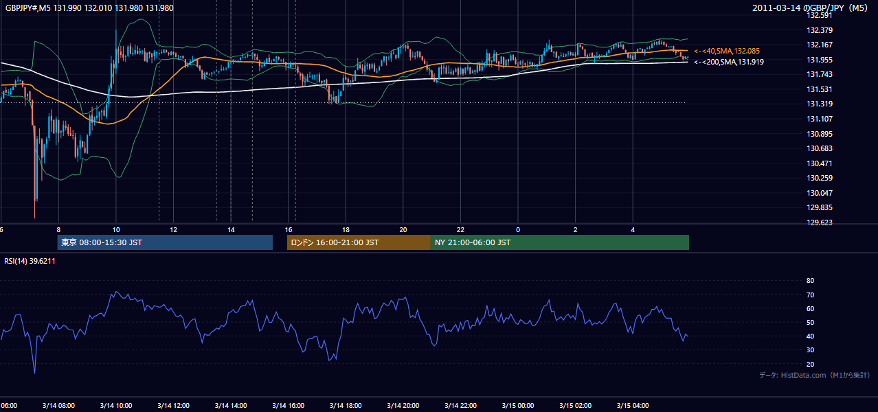Click hour label 18 under price chart
The image size is (878, 412).
(x=346, y=229)
